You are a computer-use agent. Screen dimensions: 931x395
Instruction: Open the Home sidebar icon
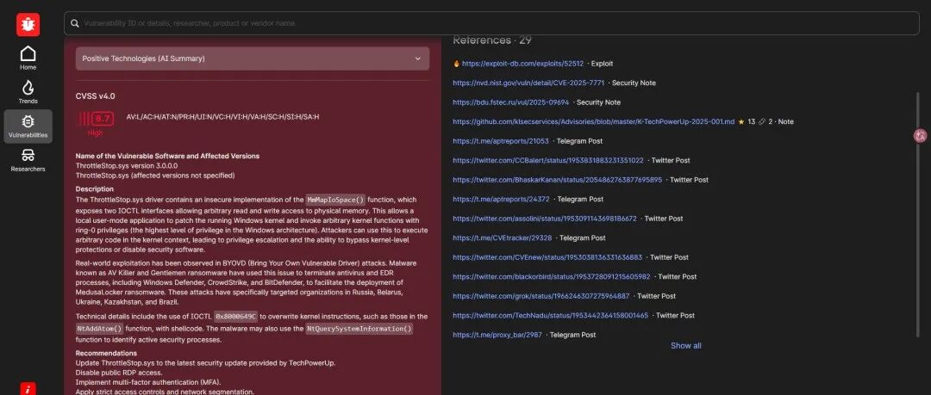coord(28,59)
